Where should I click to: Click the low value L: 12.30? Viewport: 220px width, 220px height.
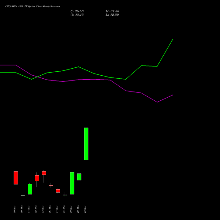(112, 15)
